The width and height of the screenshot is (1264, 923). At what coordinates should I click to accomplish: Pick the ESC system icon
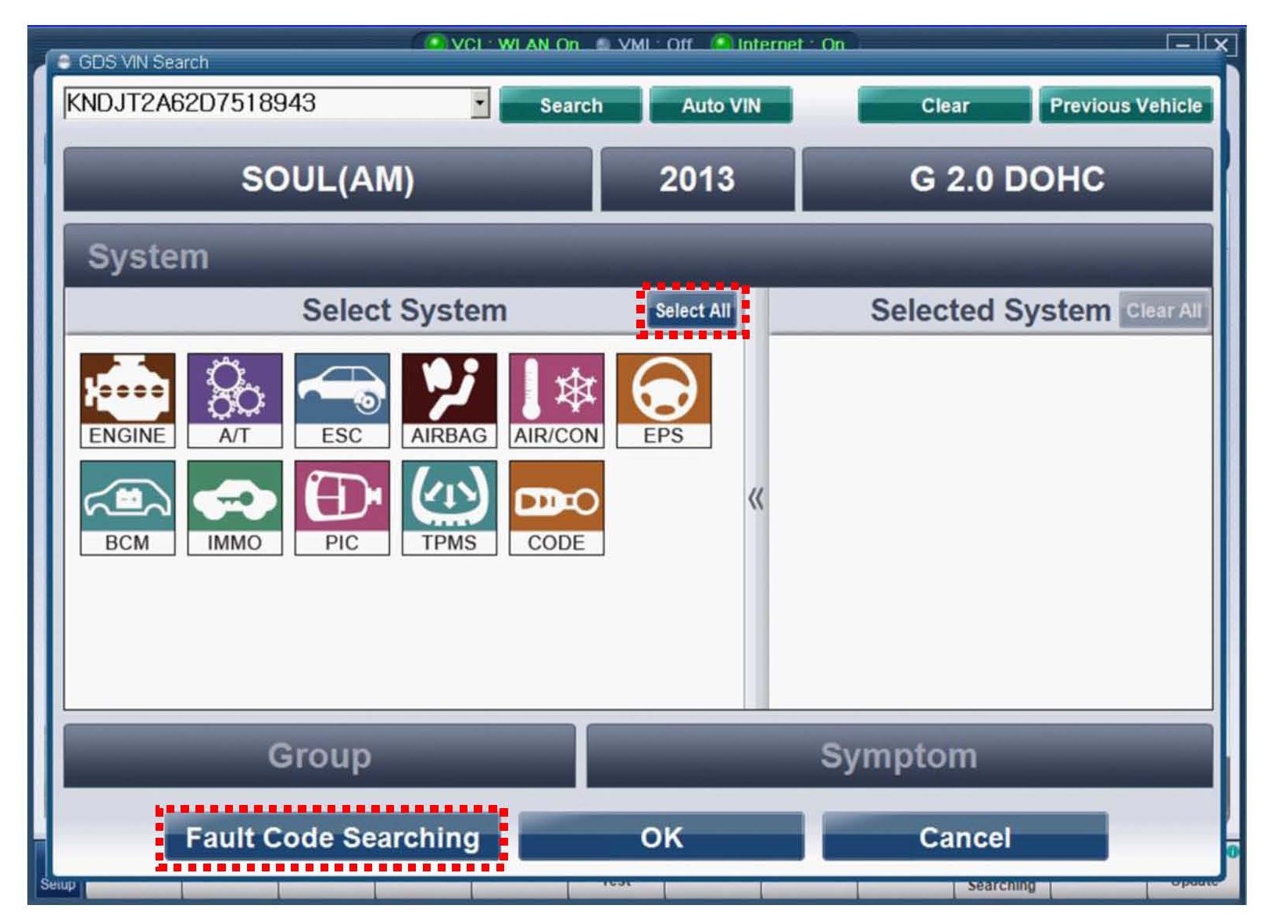click(x=342, y=399)
